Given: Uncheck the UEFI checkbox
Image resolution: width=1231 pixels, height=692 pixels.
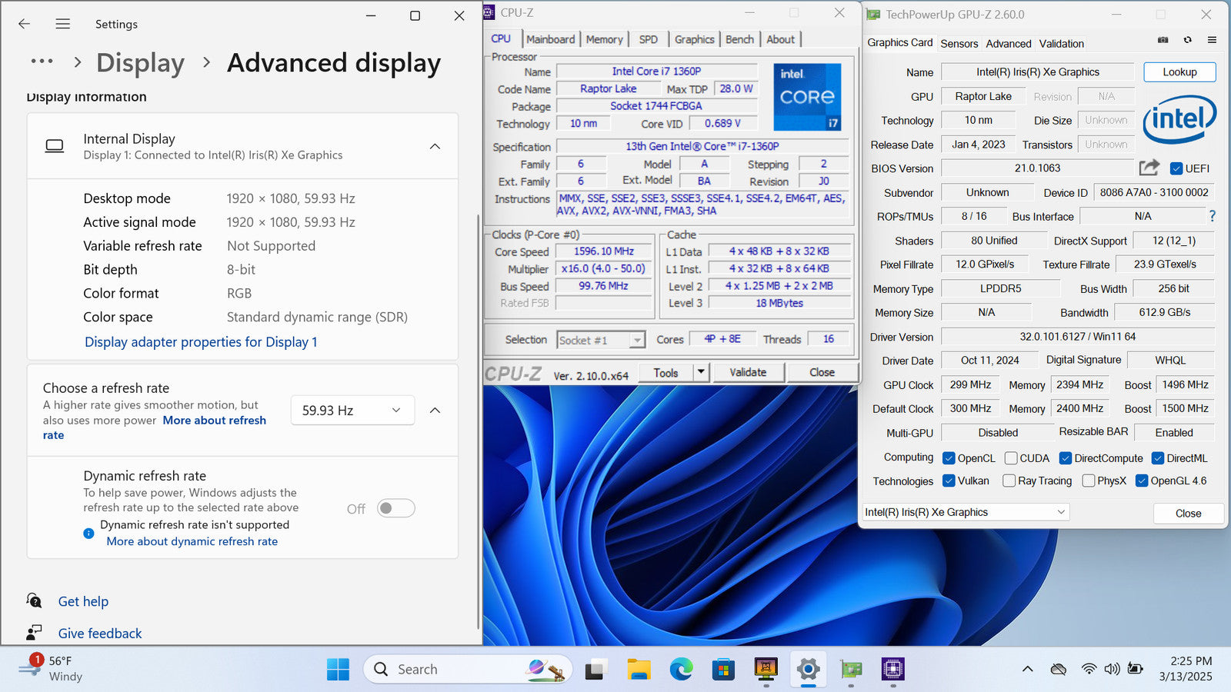Looking at the screenshot, I should coord(1176,168).
